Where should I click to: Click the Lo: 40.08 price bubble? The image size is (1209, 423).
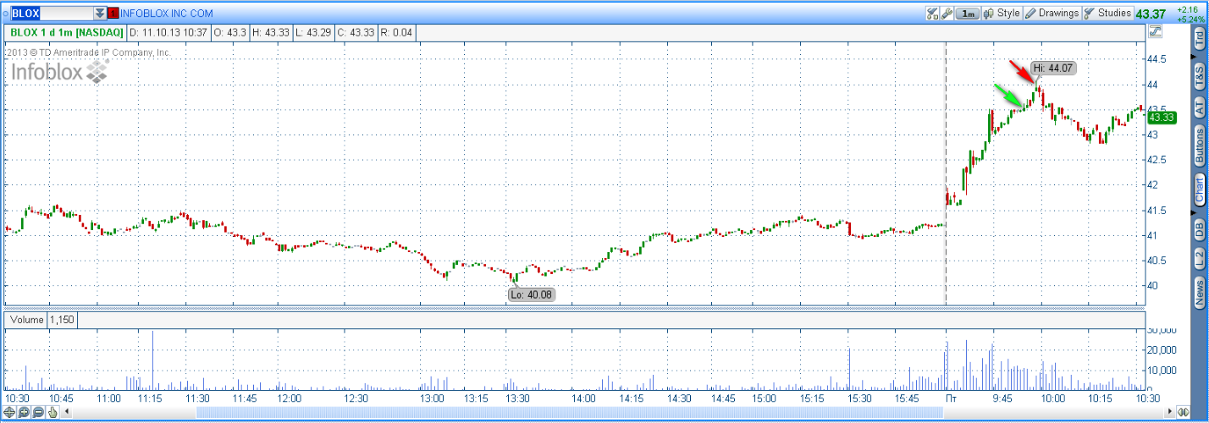532,294
